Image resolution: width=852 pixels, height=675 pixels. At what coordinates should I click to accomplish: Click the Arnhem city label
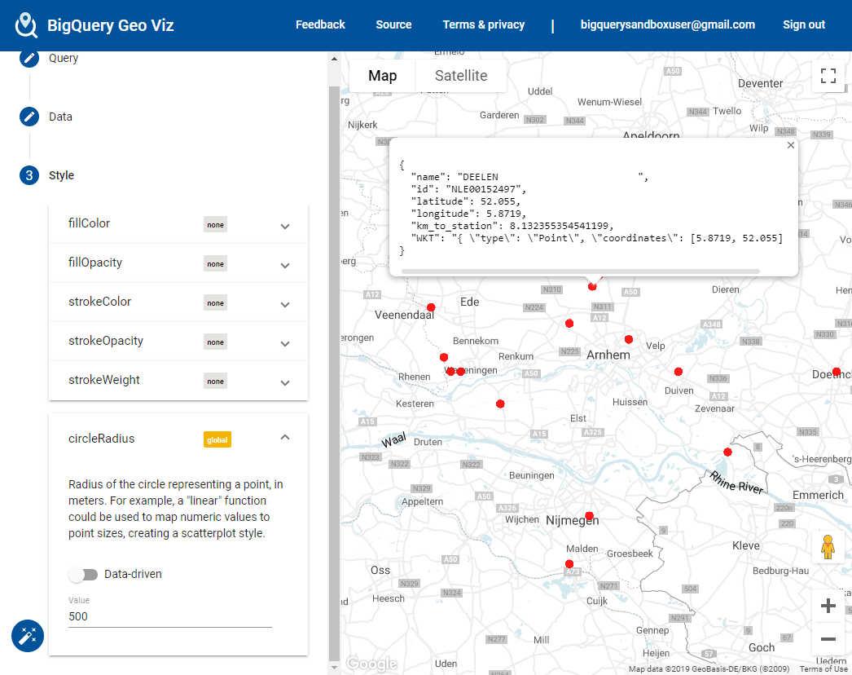point(608,355)
